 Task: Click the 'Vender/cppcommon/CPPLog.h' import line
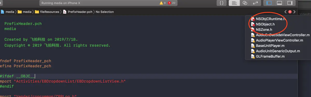point(38,96)
